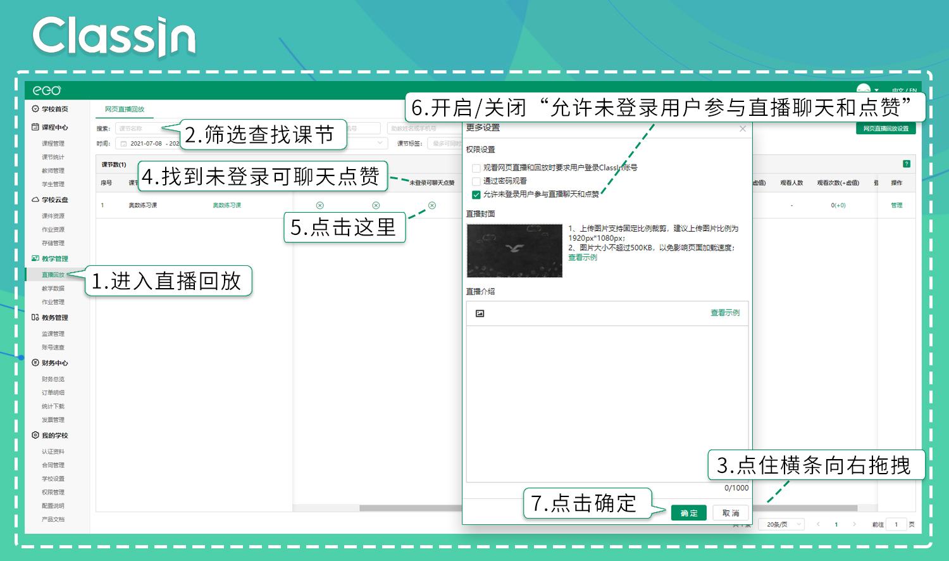The image size is (949, 561).
Task: Open 账号速查 in the sidebar
Action: coord(53,348)
